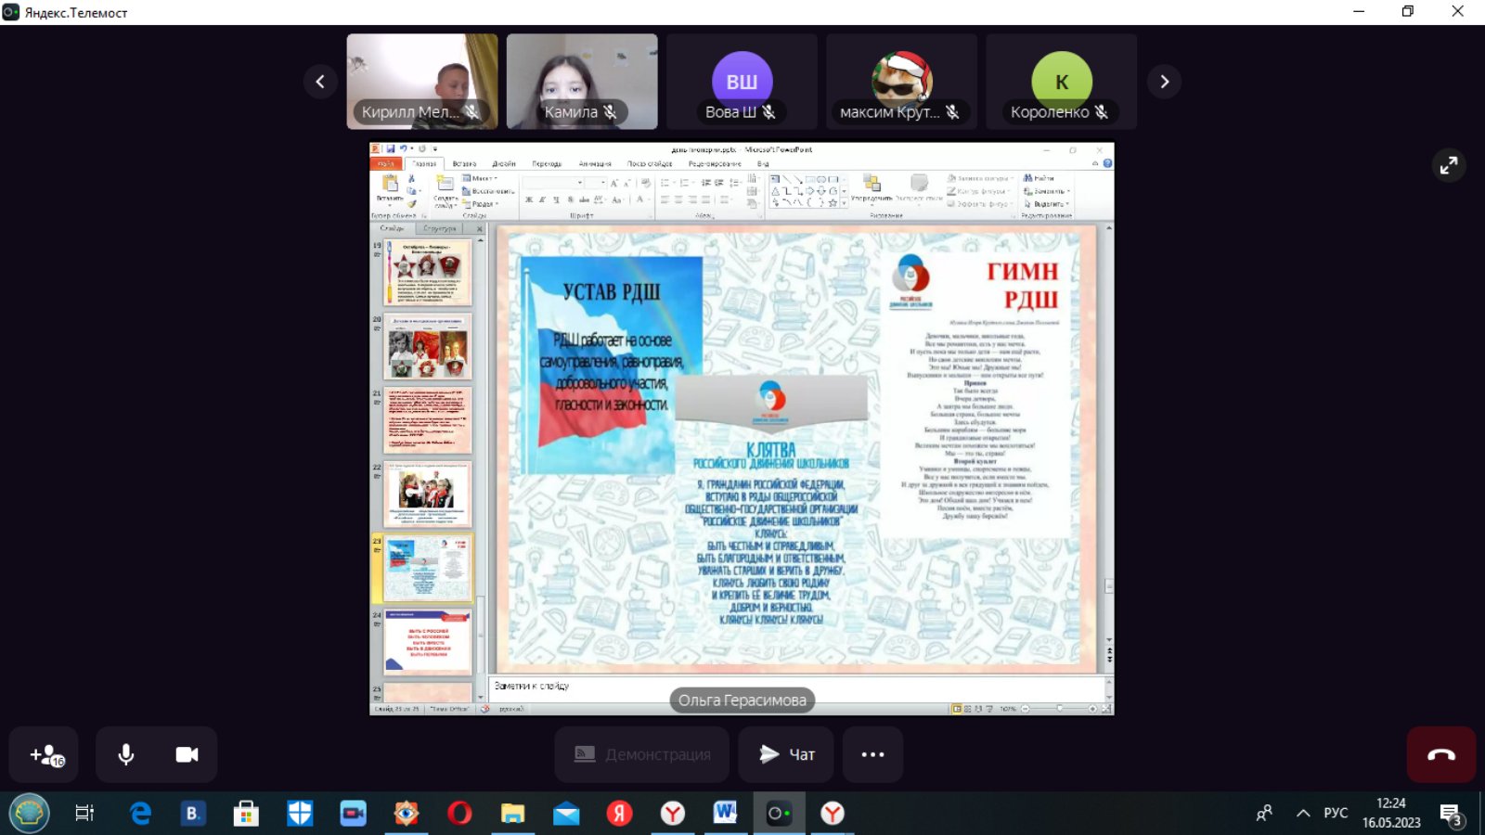This screenshot has width=1485, height=835.
Task: Switch to Структура pane tab
Action: point(439,228)
